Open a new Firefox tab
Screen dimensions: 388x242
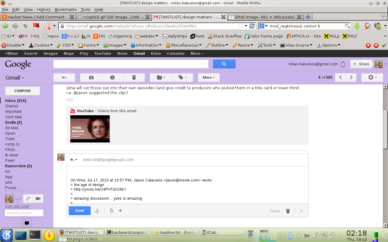point(308,17)
